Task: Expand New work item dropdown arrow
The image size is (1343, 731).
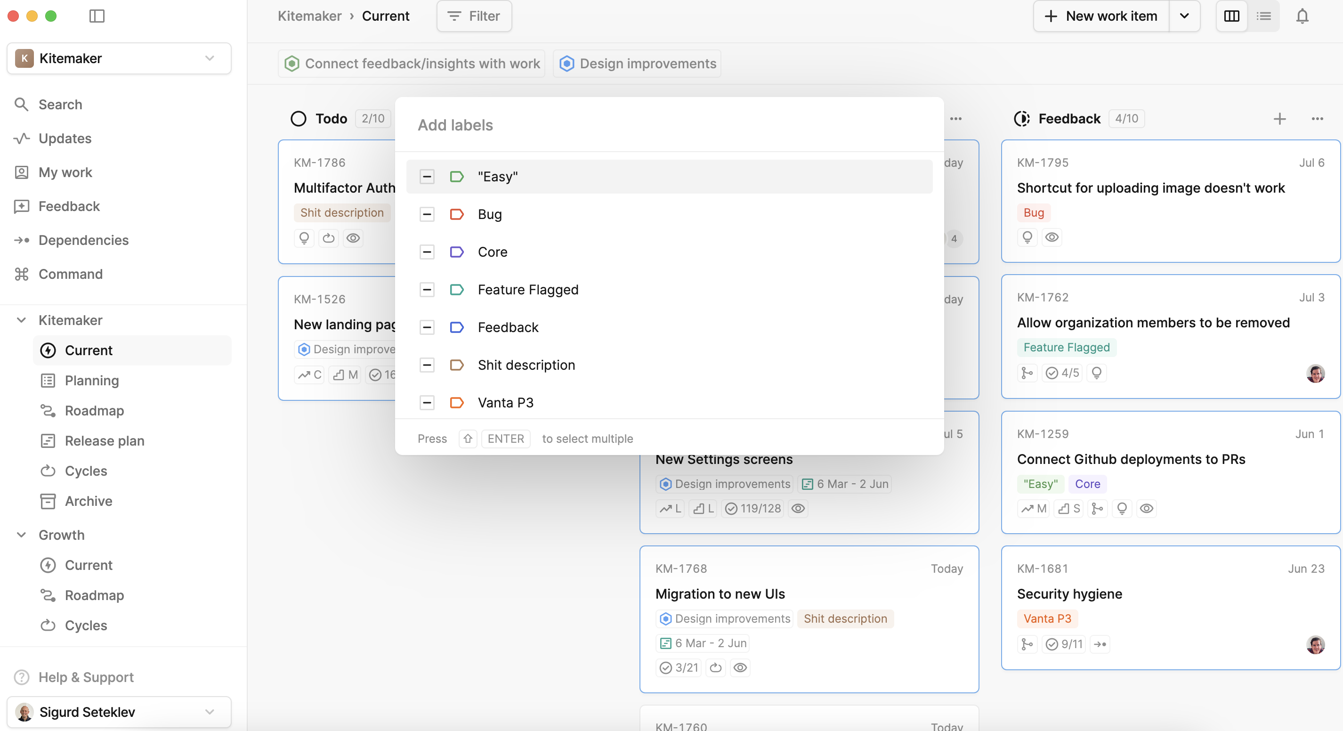Action: (1184, 16)
